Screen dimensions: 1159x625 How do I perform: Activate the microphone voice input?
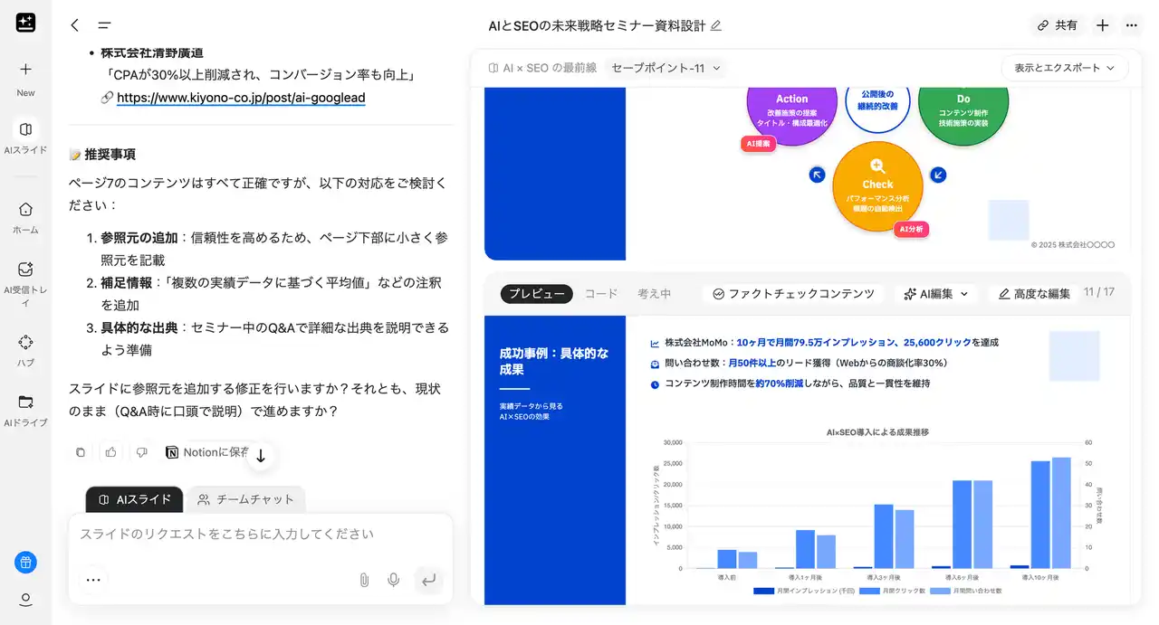(394, 580)
